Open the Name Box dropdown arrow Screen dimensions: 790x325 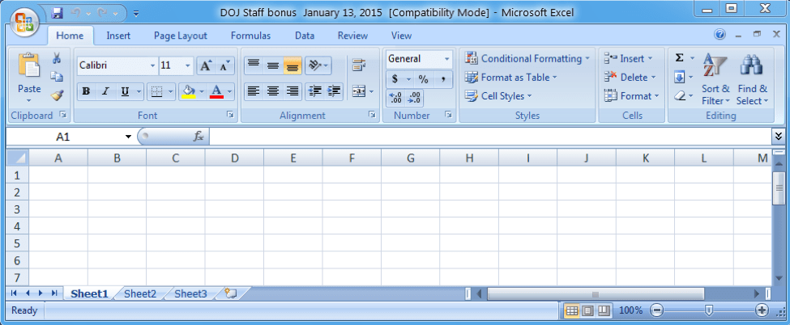(128, 137)
